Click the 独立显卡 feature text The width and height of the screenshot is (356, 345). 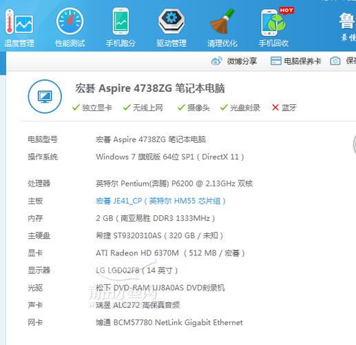(x=97, y=108)
